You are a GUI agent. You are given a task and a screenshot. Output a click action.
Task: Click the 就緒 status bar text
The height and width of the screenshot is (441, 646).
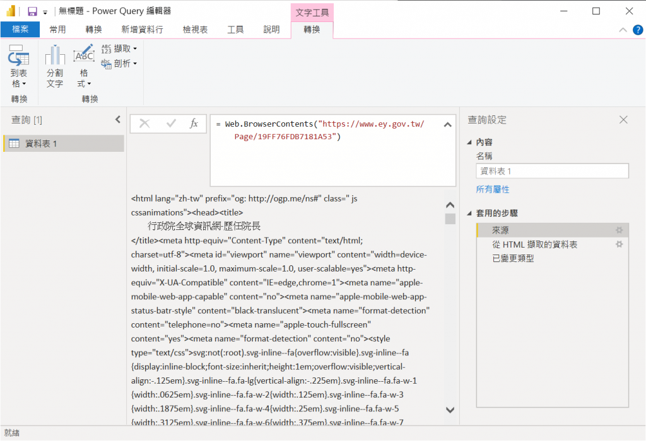12,433
